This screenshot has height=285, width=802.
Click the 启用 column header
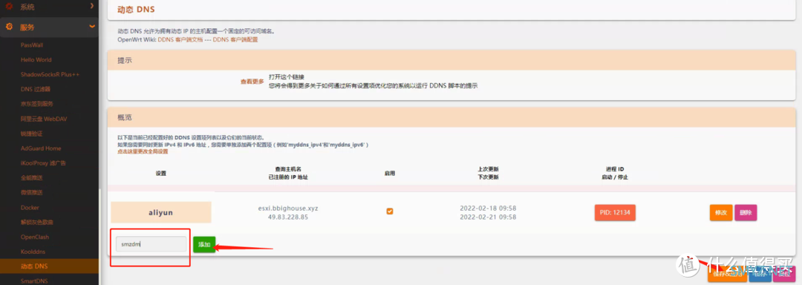pos(390,173)
